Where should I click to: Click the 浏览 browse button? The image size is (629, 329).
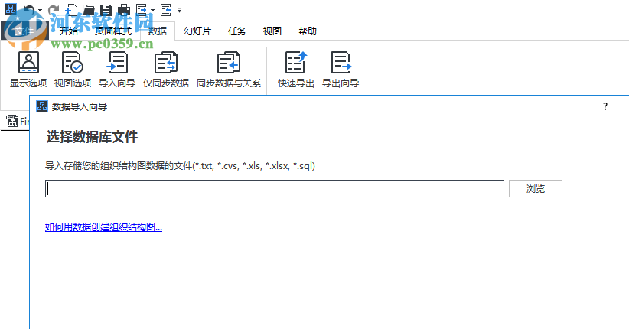coord(536,188)
